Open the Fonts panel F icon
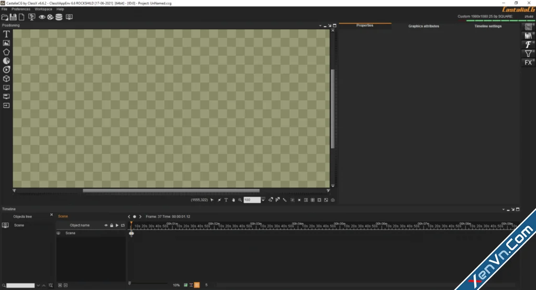Image resolution: width=536 pixels, height=290 pixels. pyautogui.click(x=528, y=44)
